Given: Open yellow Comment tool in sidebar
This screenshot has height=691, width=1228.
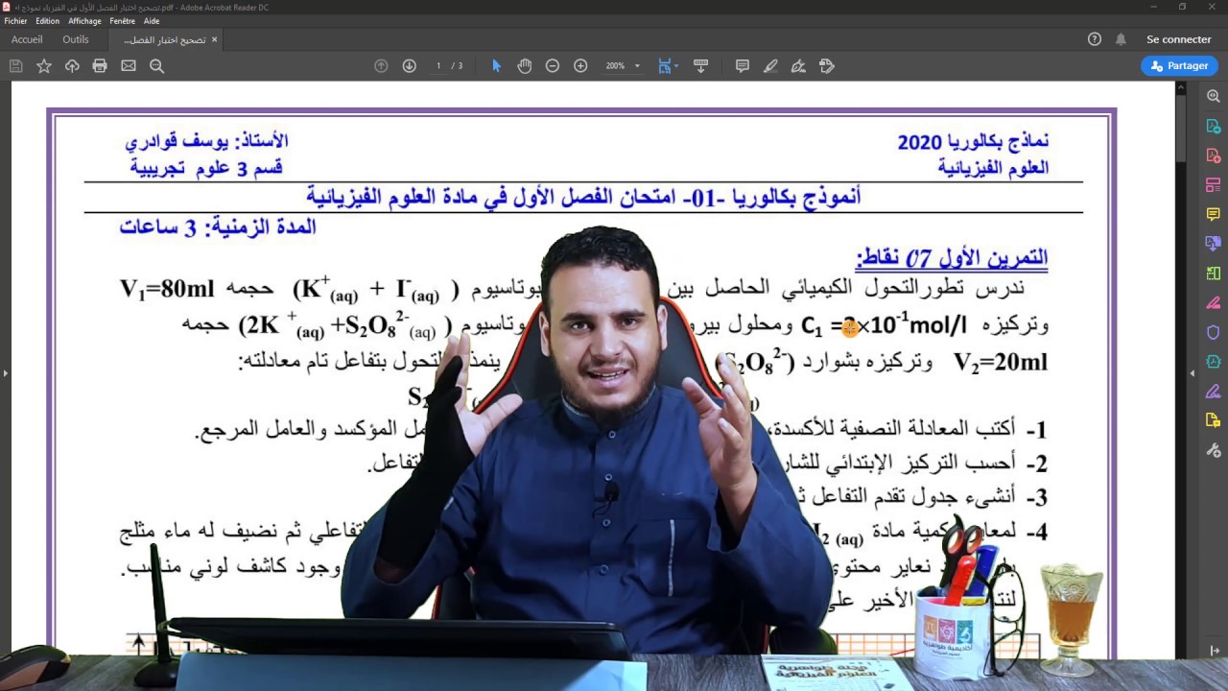Looking at the screenshot, I should (1213, 214).
